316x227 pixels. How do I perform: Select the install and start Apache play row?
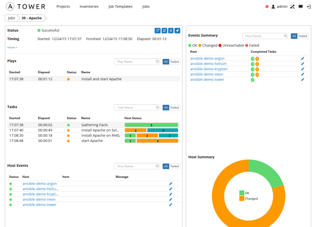[x=94, y=79]
